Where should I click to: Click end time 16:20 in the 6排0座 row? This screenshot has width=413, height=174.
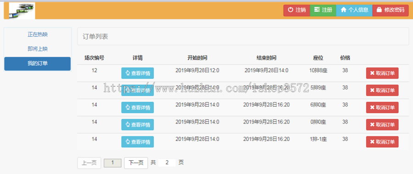[267, 105]
